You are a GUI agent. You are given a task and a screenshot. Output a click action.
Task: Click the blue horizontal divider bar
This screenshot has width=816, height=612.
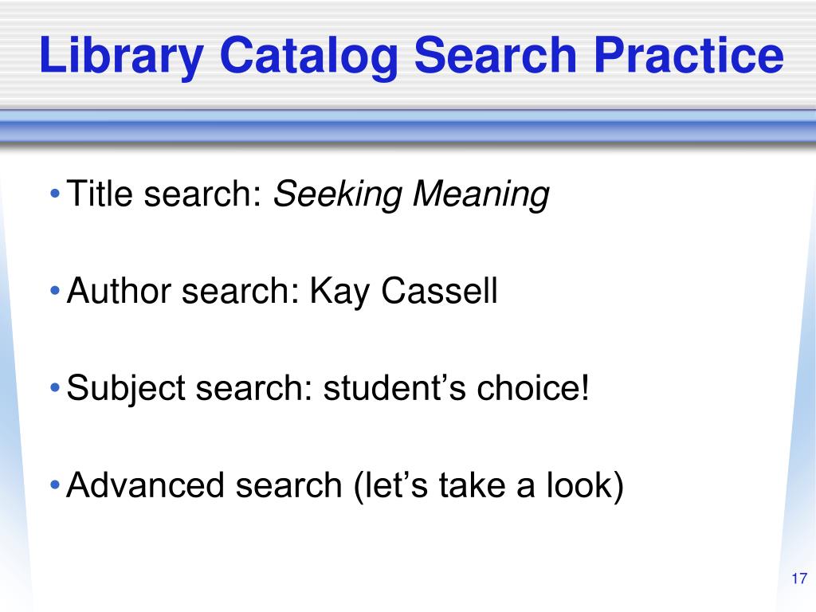(x=408, y=127)
